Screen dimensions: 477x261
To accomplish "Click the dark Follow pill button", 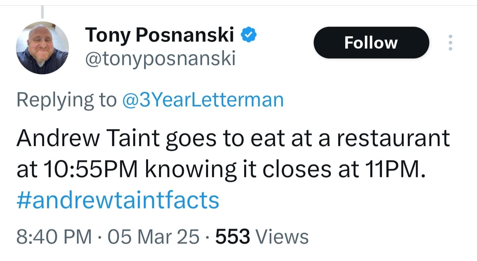I will click(x=371, y=42).
